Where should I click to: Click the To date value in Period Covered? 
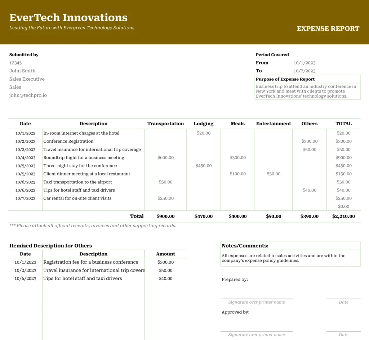tap(304, 71)
